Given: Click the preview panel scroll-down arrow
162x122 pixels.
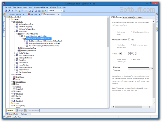Looking at the screenshot, I should (154, 103).
